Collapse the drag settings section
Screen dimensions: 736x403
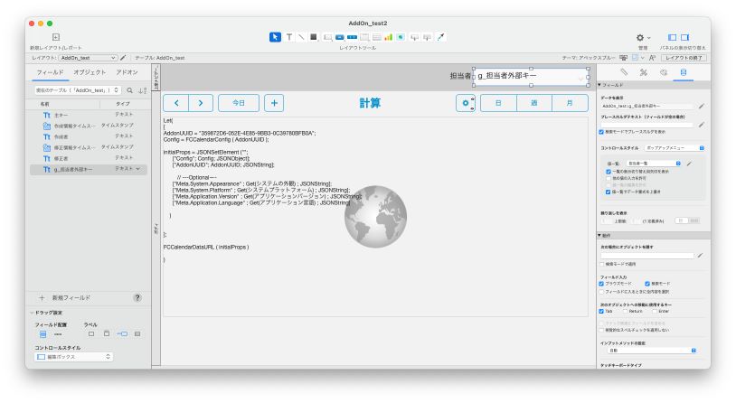click(x=32, y=313)
